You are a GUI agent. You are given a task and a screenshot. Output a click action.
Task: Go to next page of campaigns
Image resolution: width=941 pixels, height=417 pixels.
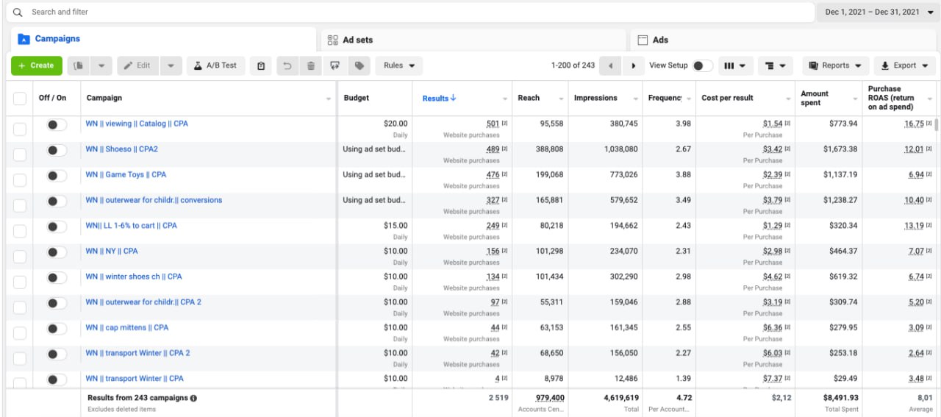[x=633, y=65]
